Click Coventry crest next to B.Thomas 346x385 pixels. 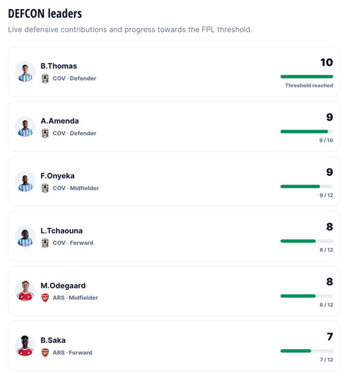[x=45, y=79]
